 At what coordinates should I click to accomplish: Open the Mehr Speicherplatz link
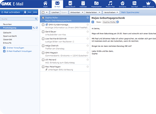coord(130,12)
